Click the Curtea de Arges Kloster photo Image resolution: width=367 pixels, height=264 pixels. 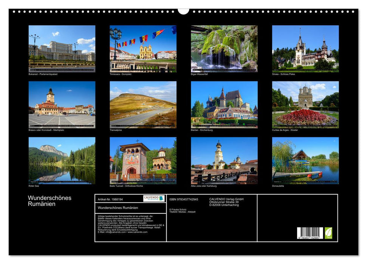pyautogui.click(x=305, y=104)
